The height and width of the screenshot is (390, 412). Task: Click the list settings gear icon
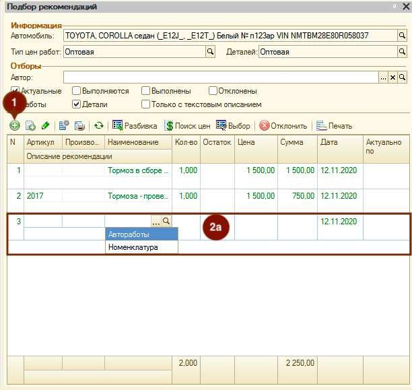(x=64, y=126)
